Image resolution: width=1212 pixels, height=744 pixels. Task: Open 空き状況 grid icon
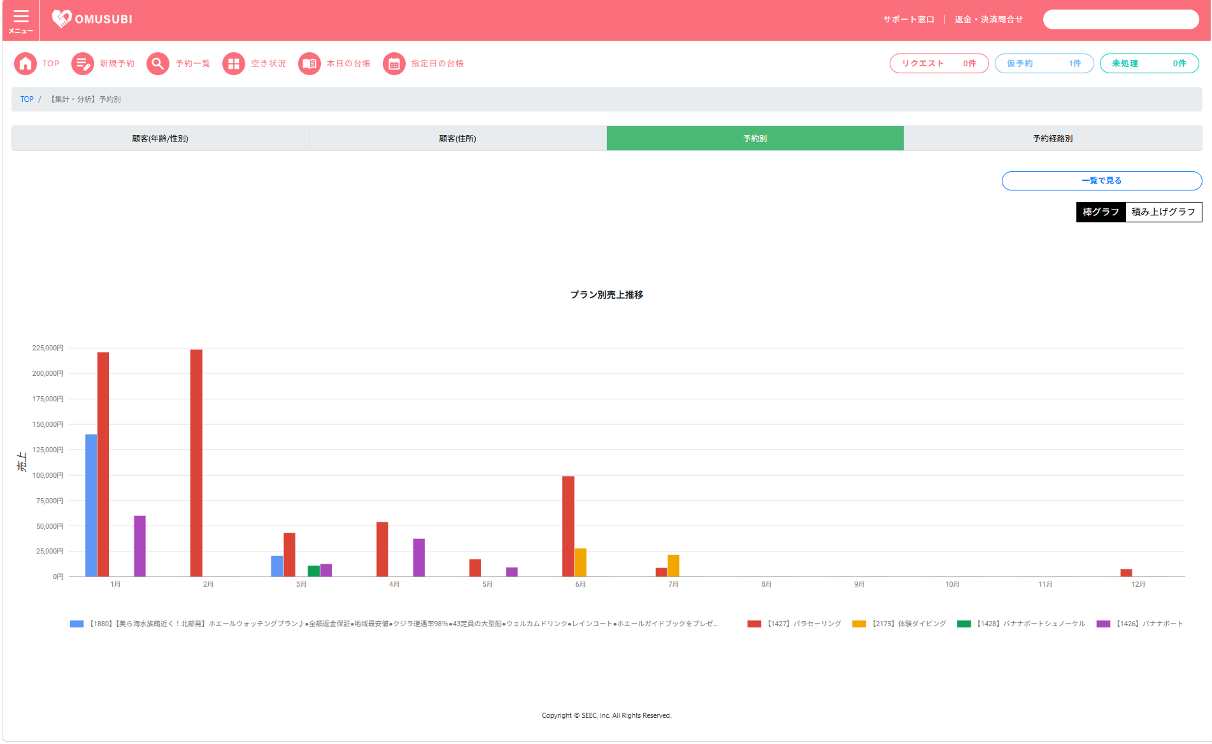coord(234,64)
